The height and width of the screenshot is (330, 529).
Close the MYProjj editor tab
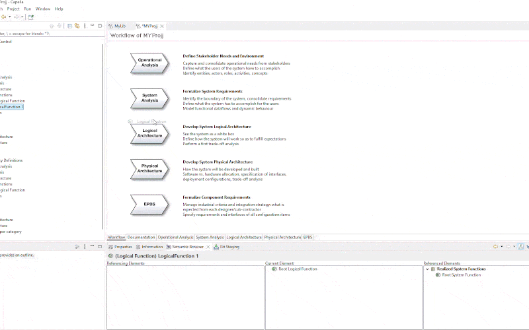(163, 26)
